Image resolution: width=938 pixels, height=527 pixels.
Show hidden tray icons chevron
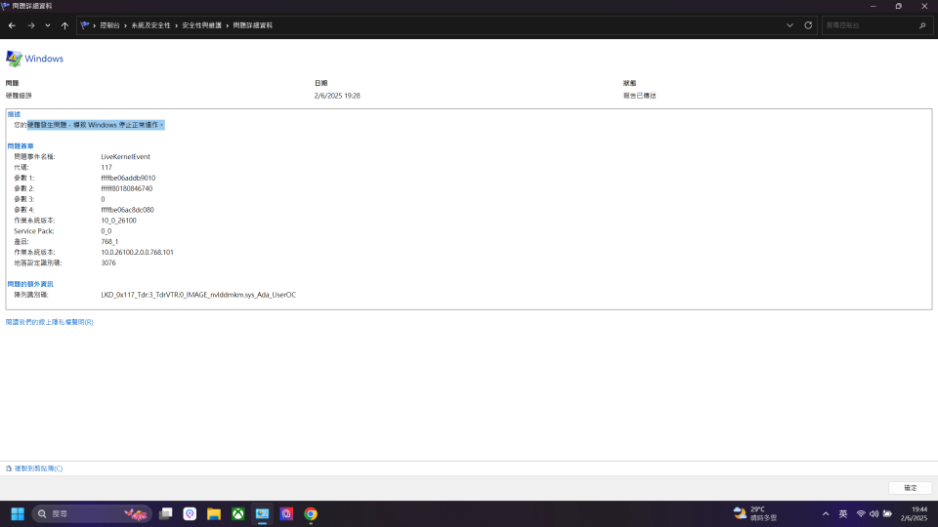pos(826,514)
